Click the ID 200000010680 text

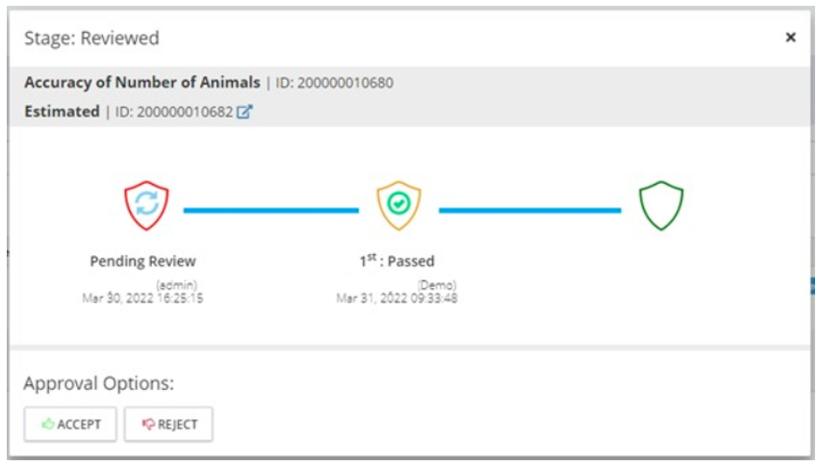pos(333,83)
